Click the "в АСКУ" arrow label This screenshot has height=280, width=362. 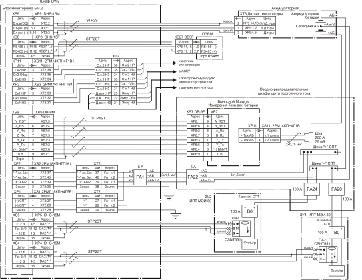[185, 71]
